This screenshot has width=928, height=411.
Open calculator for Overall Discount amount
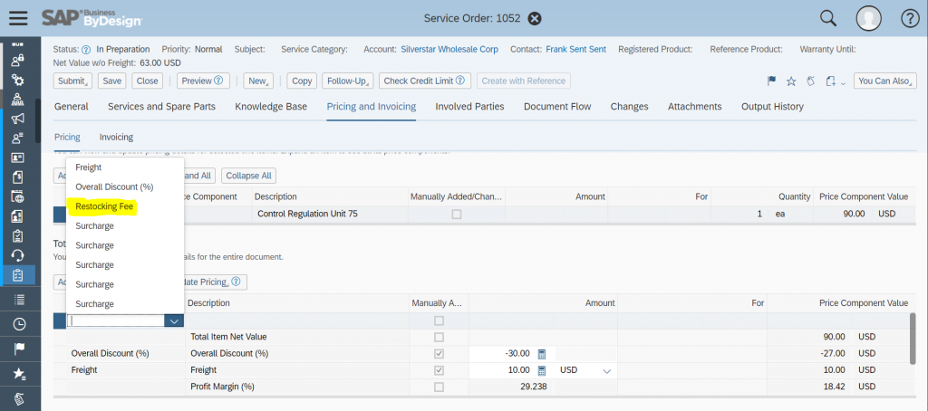tap(542, 354)
